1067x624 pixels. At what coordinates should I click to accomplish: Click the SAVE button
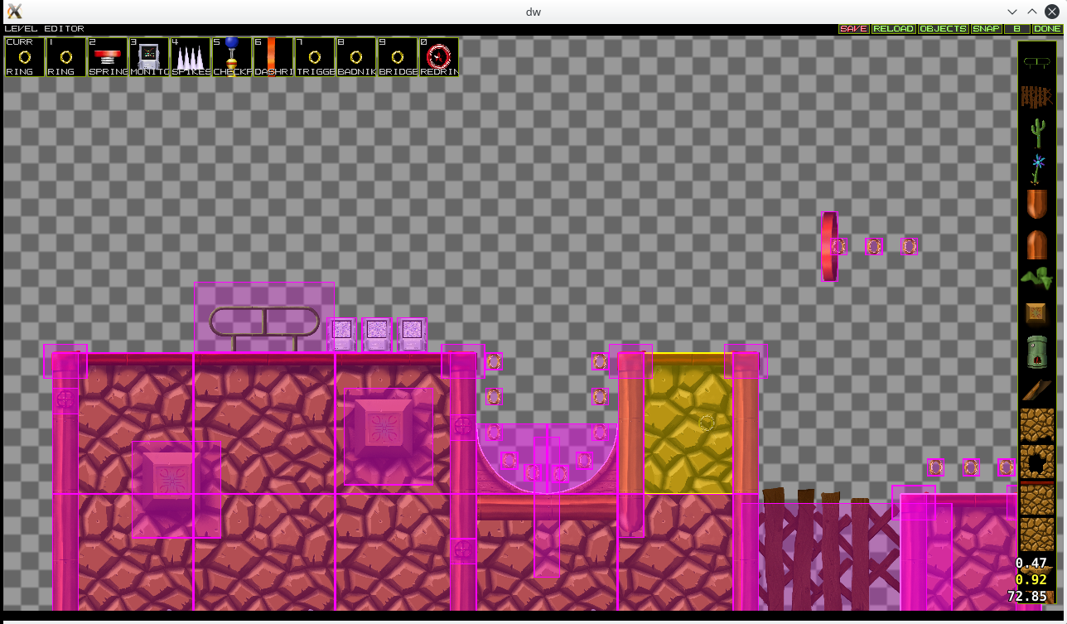coord(853,29)
